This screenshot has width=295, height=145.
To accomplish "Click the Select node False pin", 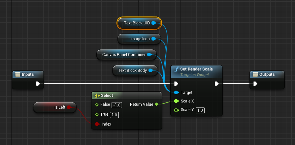I will point(97,105).
